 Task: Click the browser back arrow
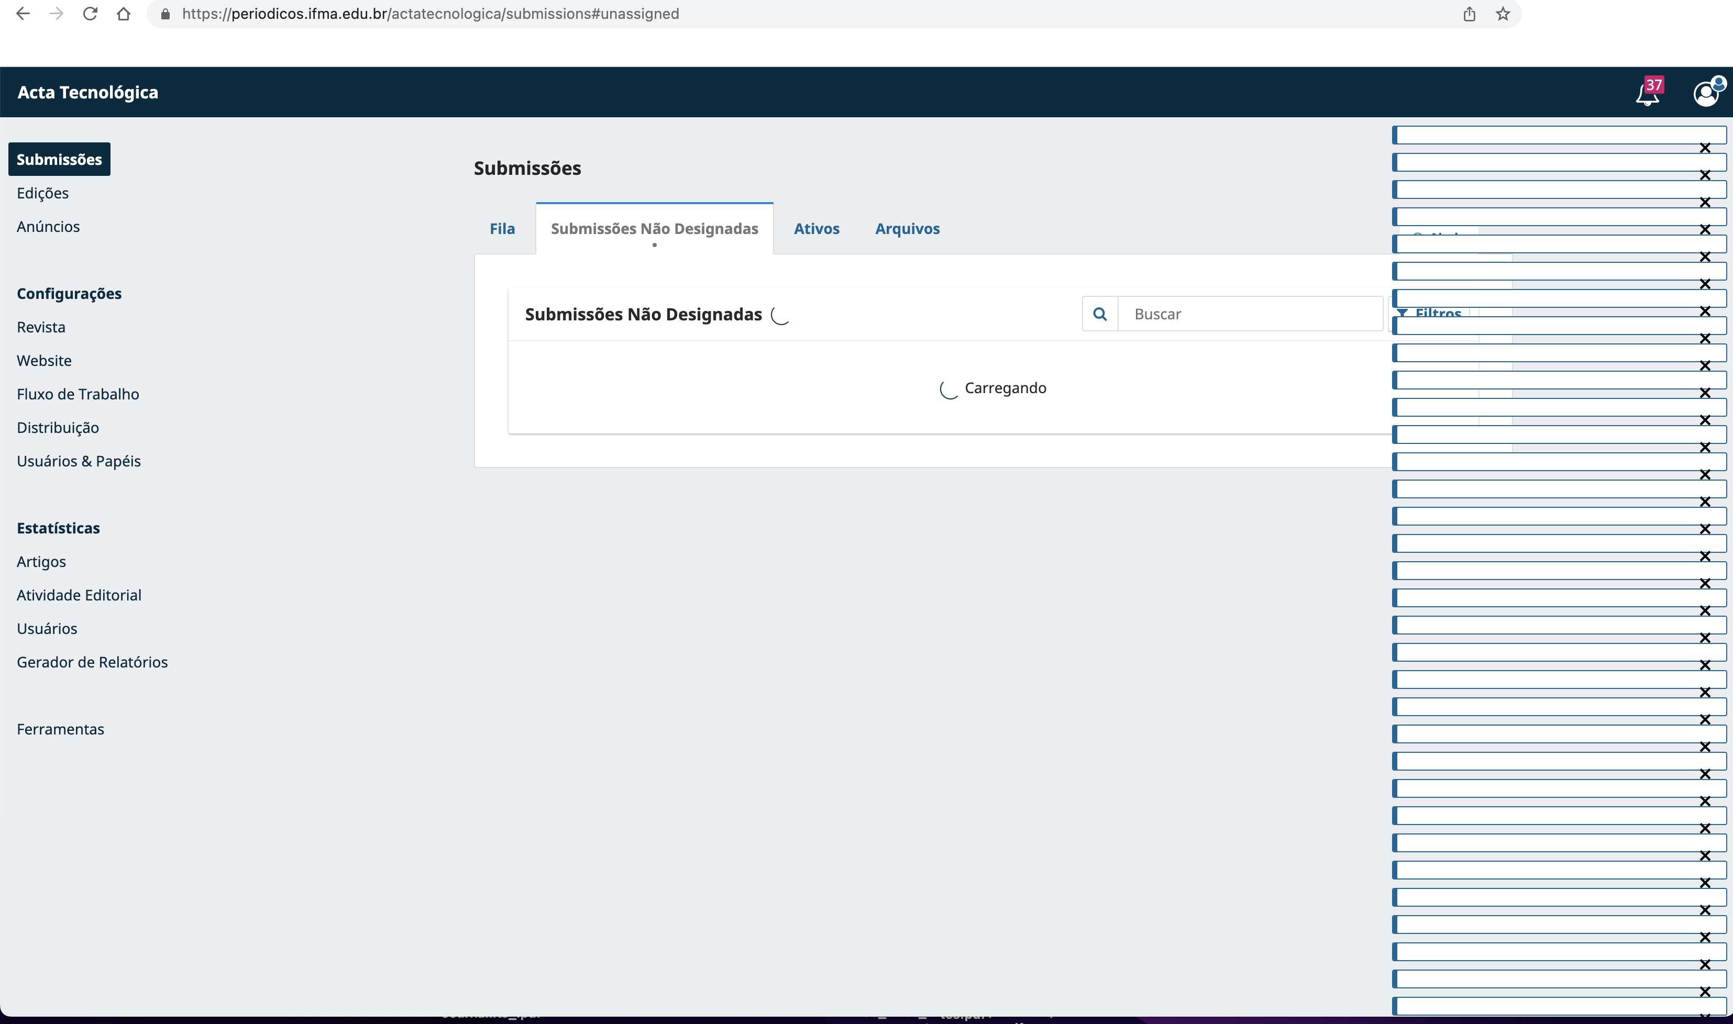pos(23,14)
